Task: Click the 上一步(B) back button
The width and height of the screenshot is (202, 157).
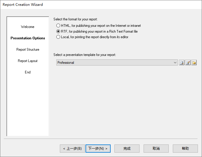Action: click(x=72, y=149)
